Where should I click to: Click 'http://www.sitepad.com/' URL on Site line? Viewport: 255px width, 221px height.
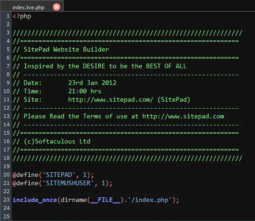(x=111, y=99)
